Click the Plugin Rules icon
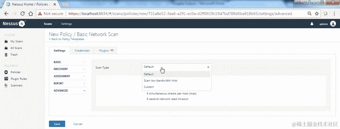This screenshot has width=340, height=129. (x=6, y=79)
